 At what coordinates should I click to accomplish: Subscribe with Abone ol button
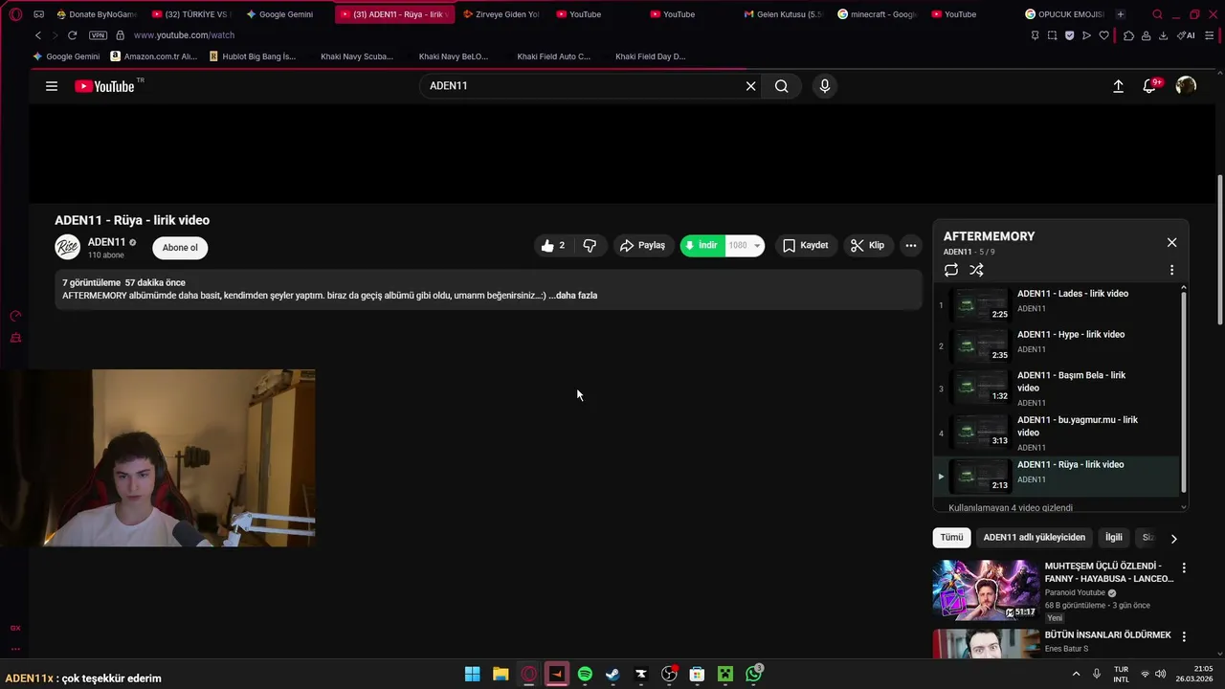(180, 248)
